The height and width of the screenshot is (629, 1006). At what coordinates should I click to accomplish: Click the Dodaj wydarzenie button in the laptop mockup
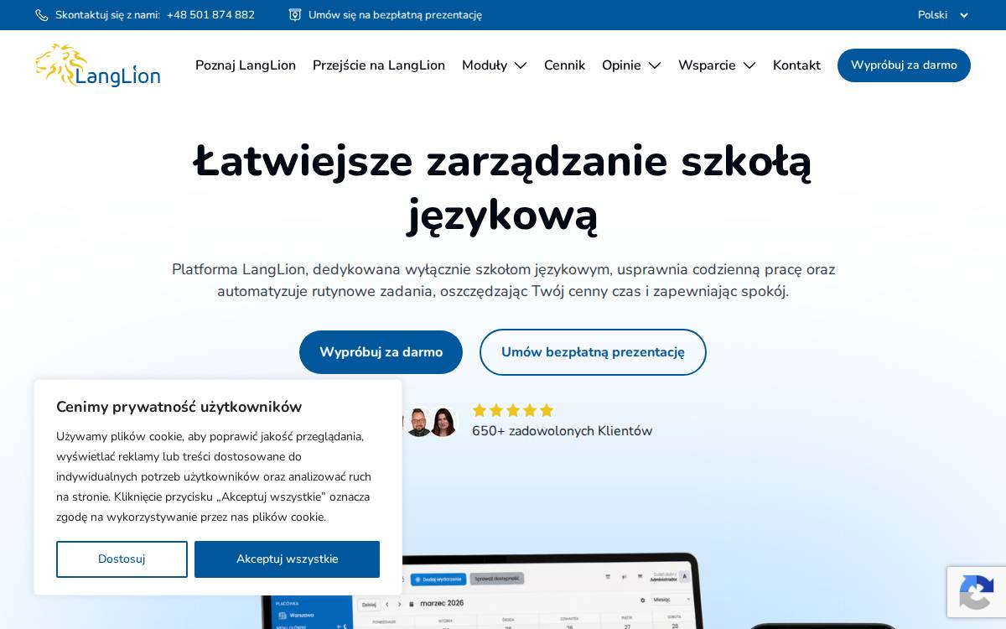438,579
